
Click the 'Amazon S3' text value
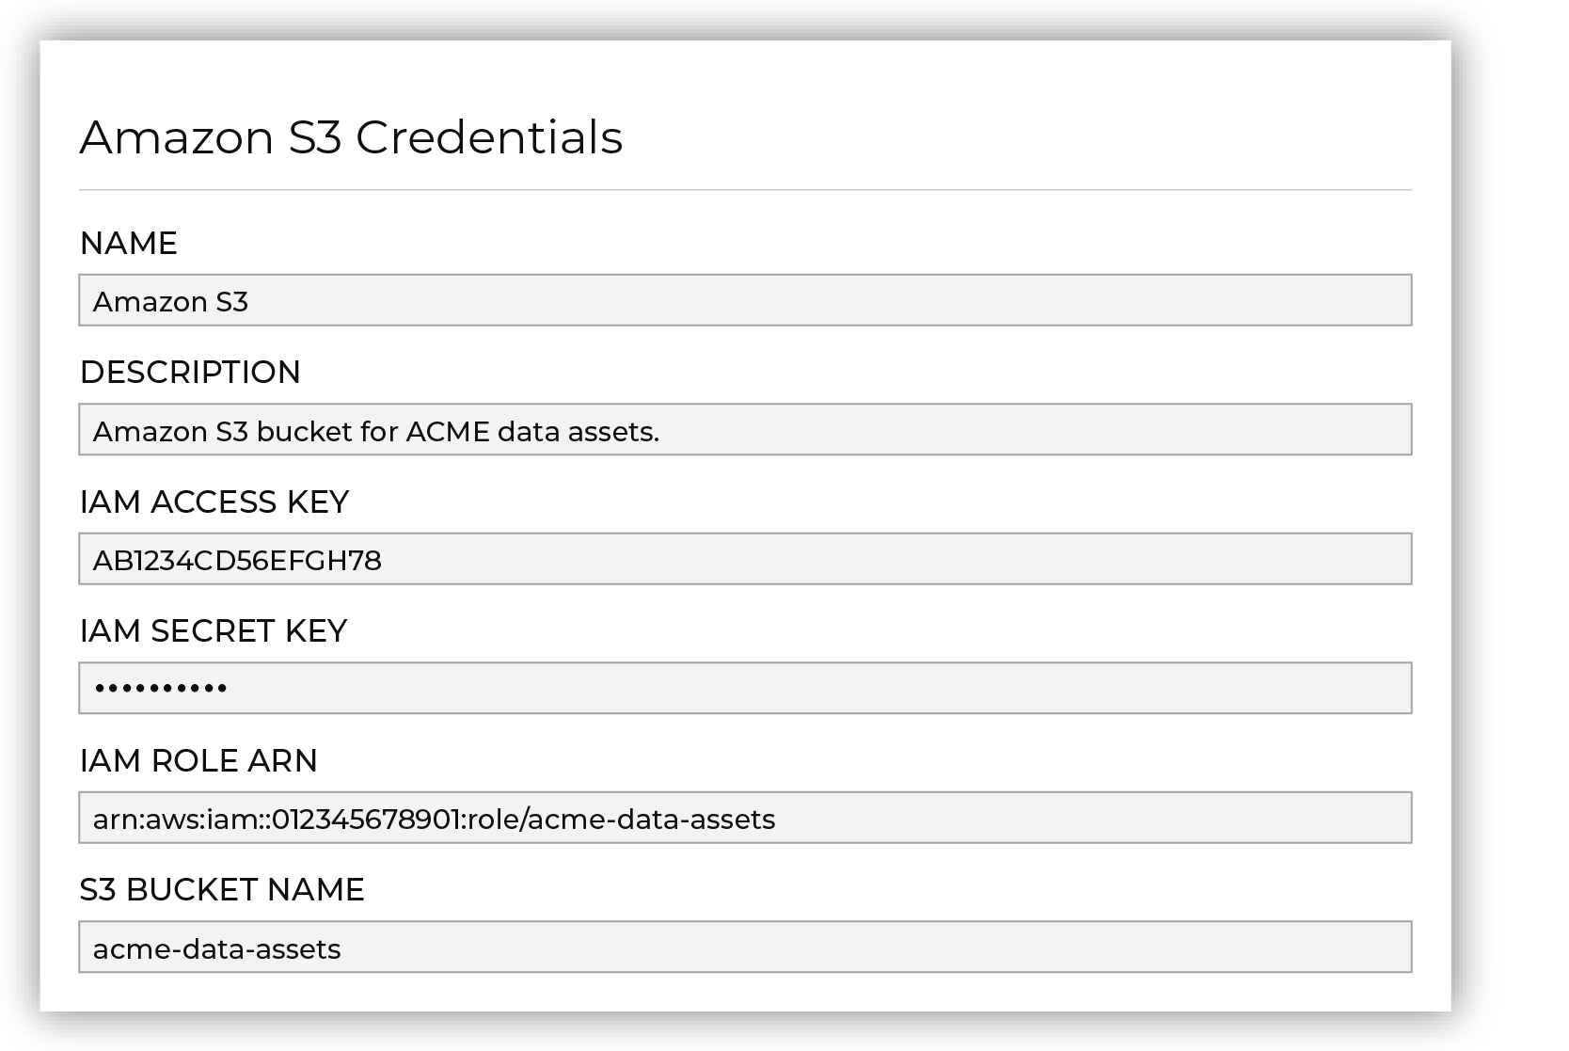[x=170, y=302]
